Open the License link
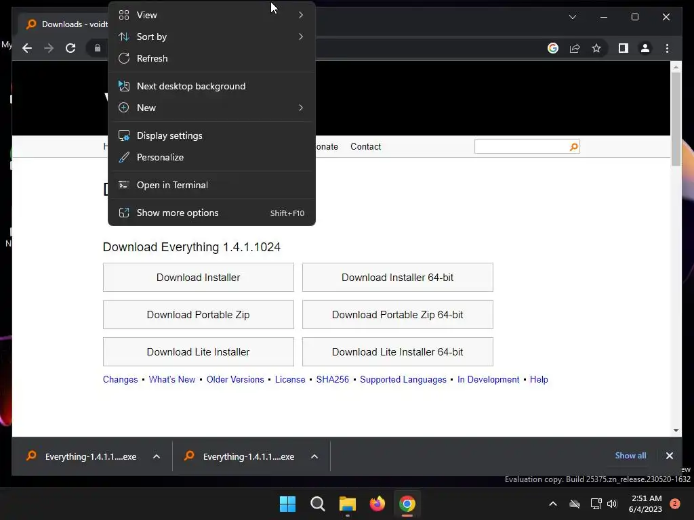 coord(290,379)
